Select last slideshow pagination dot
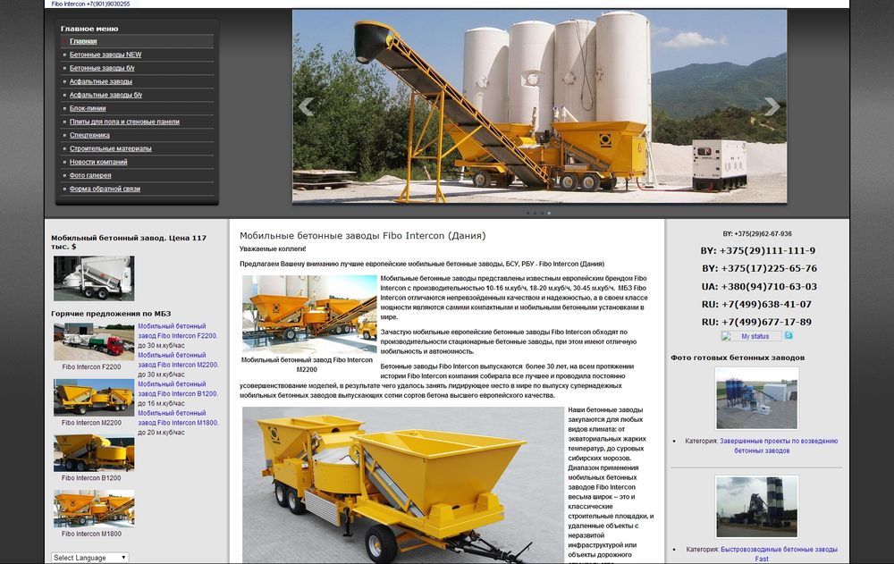 point(549,214)
